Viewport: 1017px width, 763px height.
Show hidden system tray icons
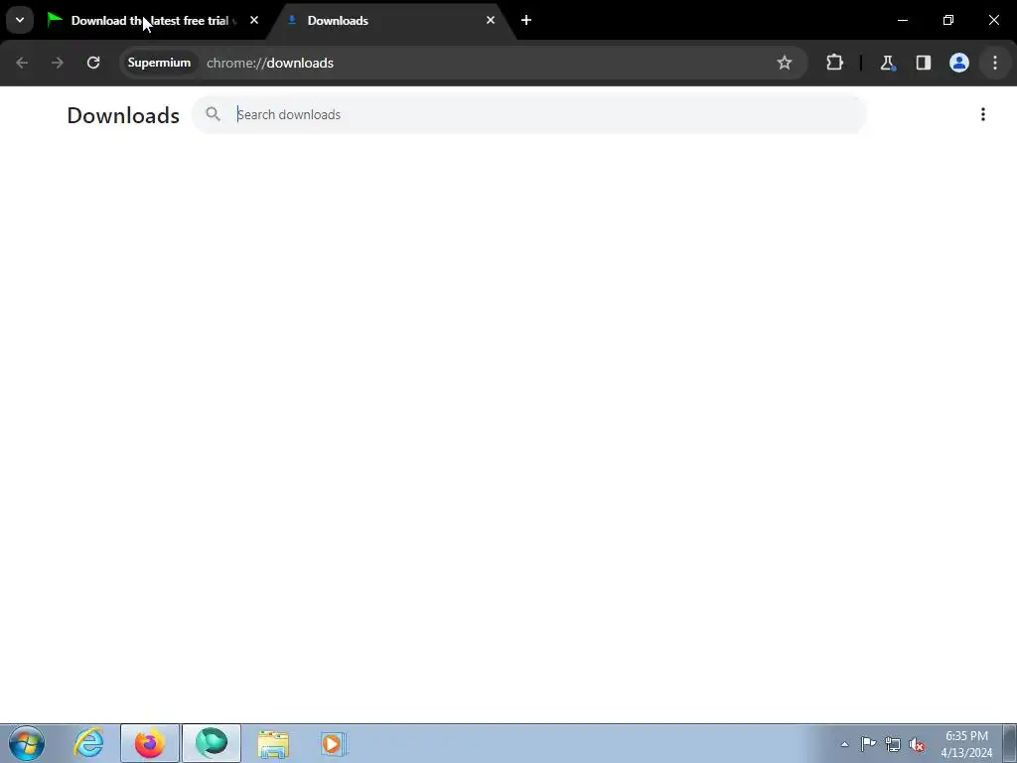[844, 744]
